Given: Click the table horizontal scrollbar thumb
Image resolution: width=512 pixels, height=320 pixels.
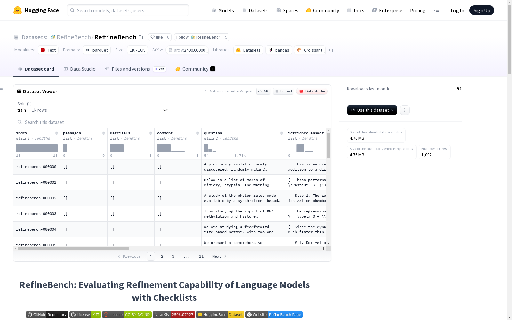Looking at the screenshot, I should tap(74, 248).
